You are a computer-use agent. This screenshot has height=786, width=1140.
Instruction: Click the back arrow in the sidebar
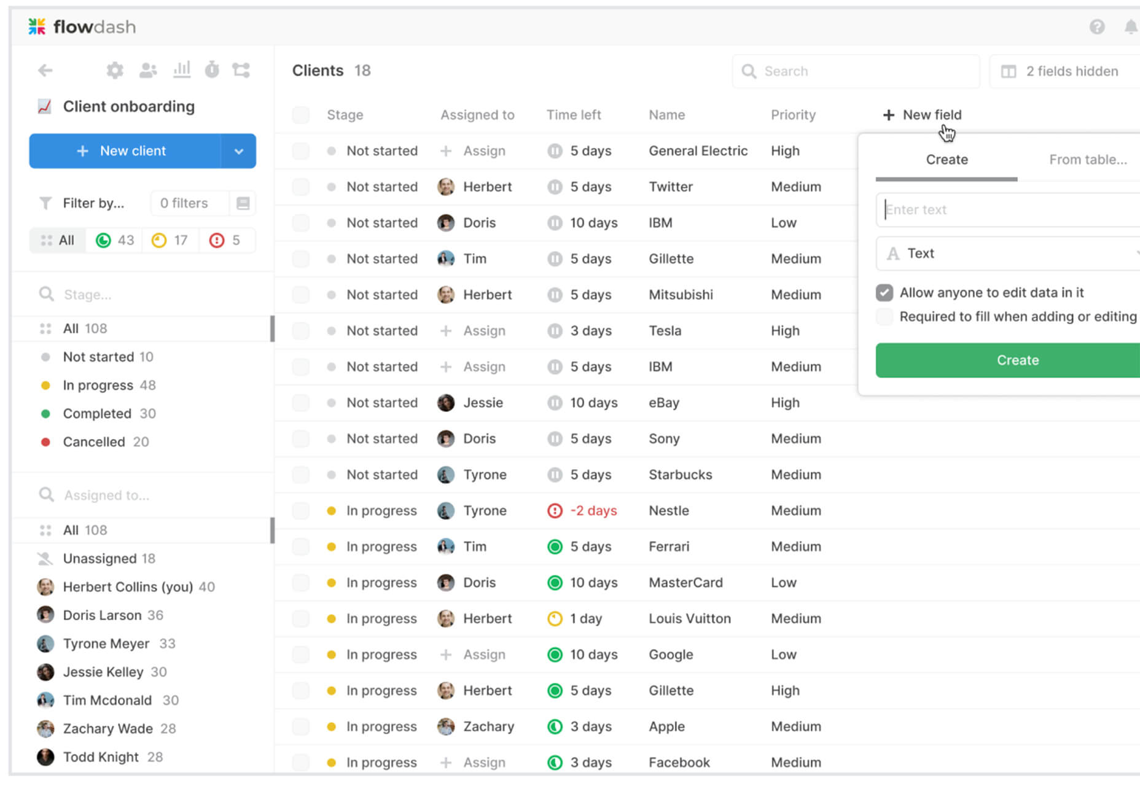point(45,71)
